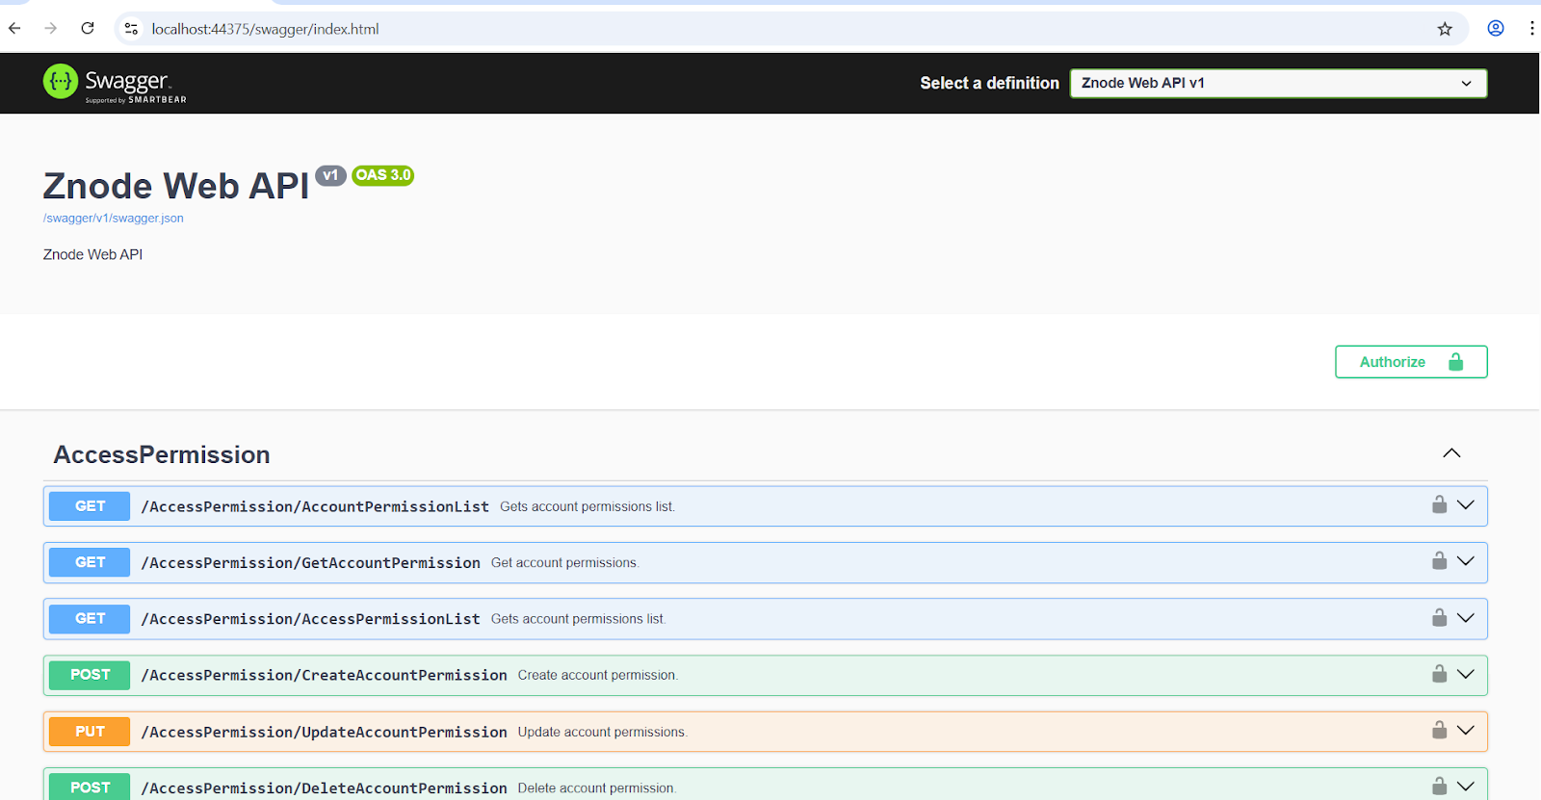Click the GET badge for AccessPermissionList
This screenshot has height=800, width=1541.
[90, 619]
